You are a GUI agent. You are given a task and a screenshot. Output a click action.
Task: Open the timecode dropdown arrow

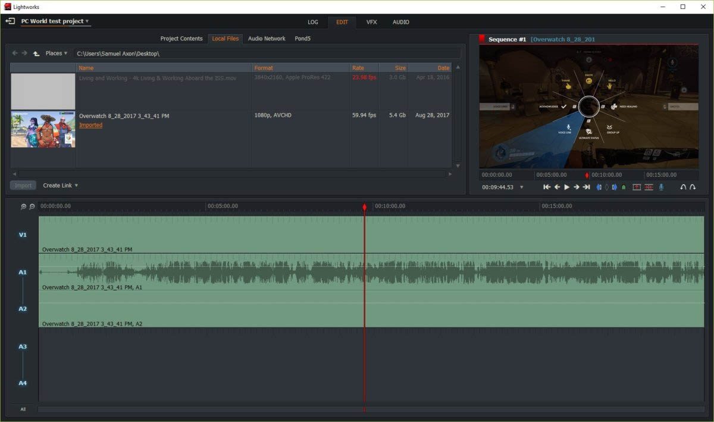[522, 187]
